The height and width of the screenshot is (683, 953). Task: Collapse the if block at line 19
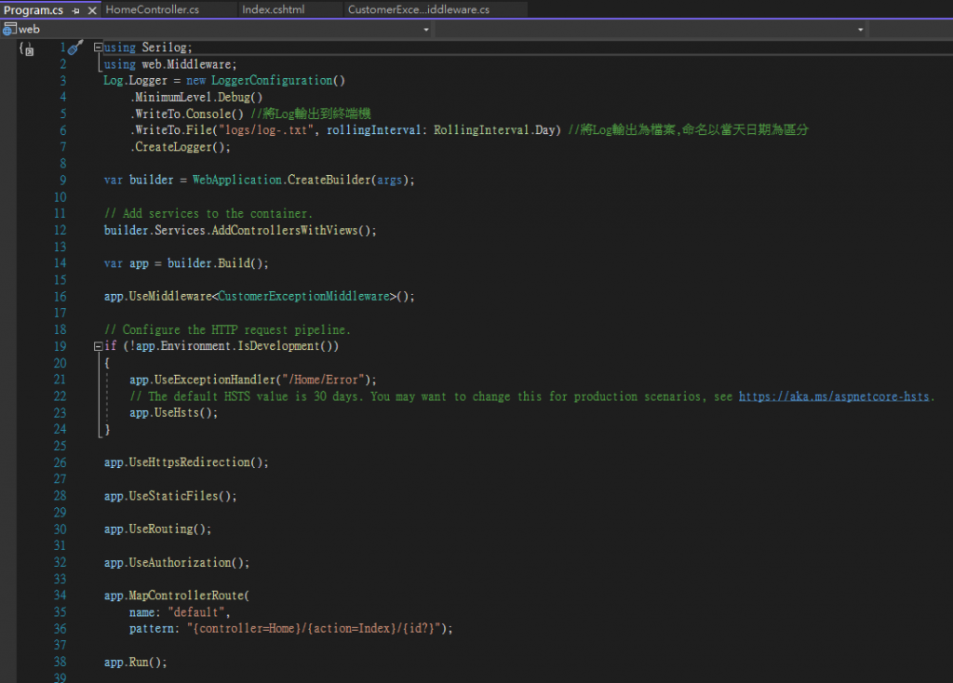click(x=98, y=346)
